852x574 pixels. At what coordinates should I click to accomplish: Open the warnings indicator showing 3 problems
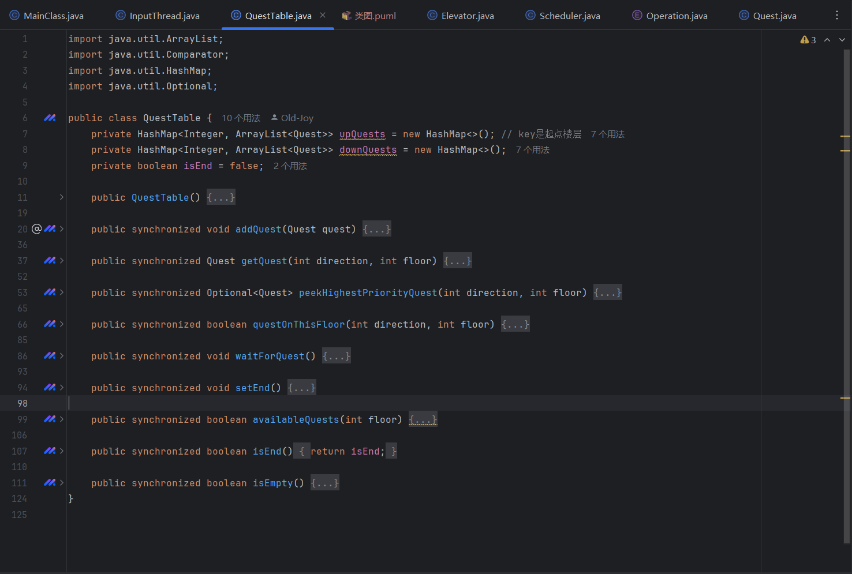click(x=808, y=40)
